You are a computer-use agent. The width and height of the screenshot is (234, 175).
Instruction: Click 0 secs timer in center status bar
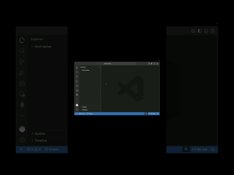90,113
